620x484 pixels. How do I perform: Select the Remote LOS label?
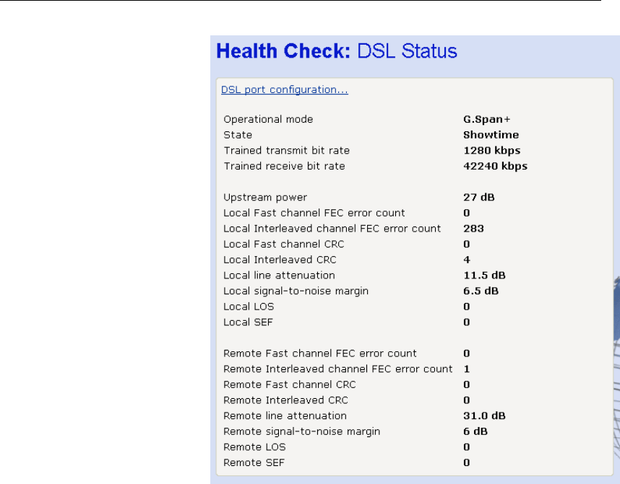pos(254,447)
